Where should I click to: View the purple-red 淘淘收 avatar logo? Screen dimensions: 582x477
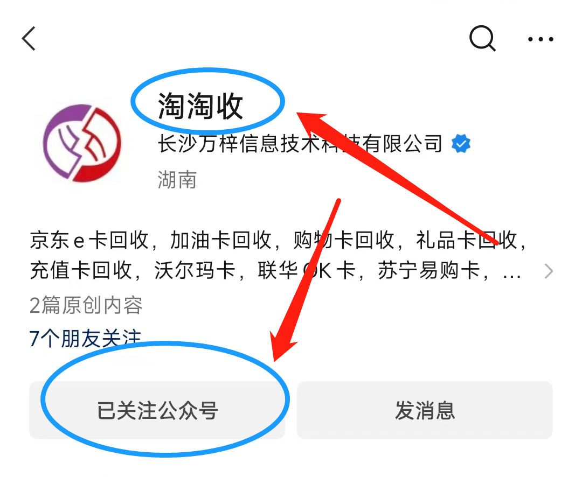point(82,144)
